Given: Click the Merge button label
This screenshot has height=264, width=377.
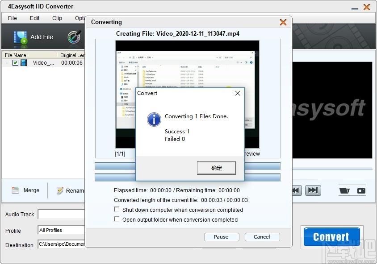Looking at the screenshot, I should [32, 190].
